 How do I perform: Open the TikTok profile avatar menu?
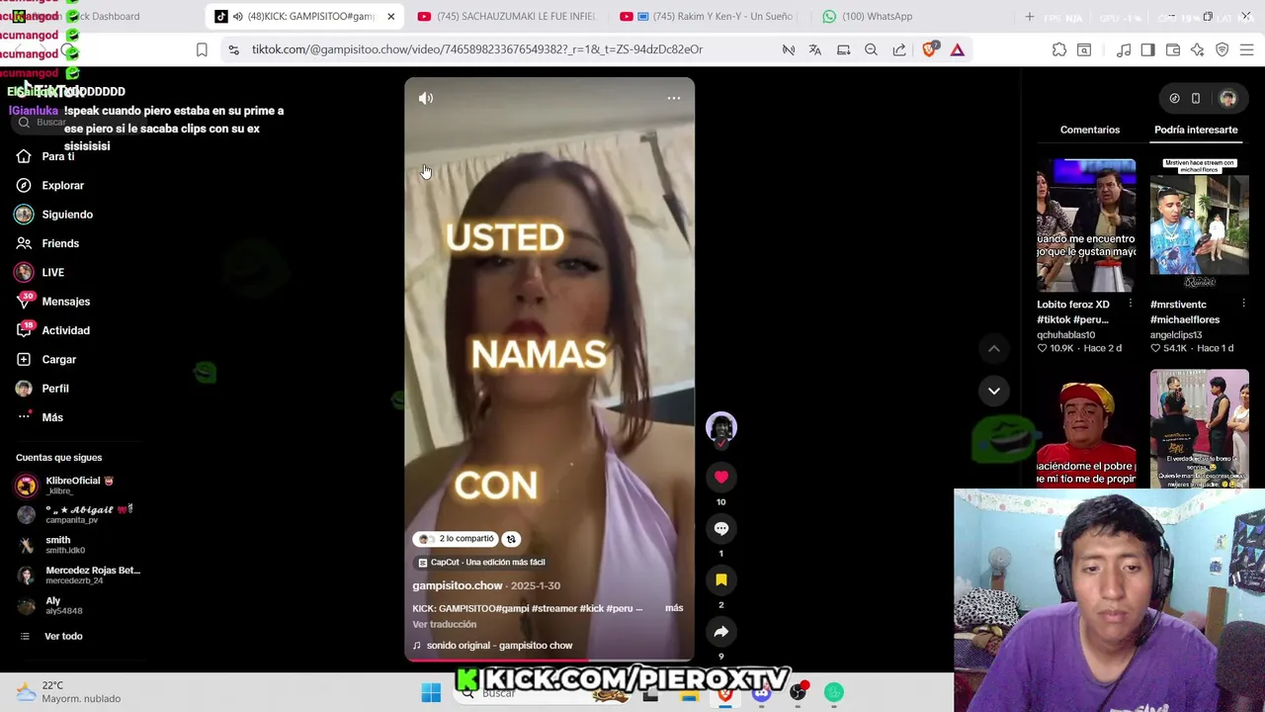coord(1227,98)
